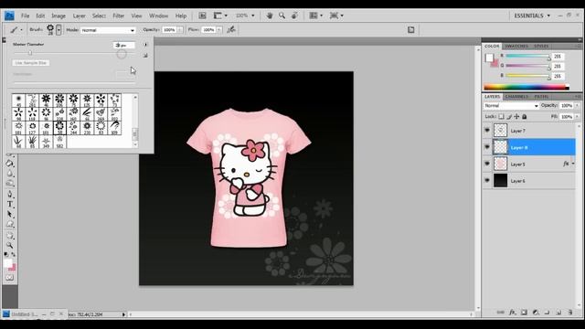
Task: Select the Pen tool
Action: (x=10, y=195)
